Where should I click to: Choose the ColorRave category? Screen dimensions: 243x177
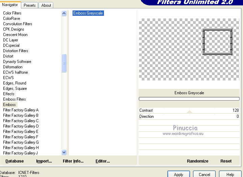point(11,19)
